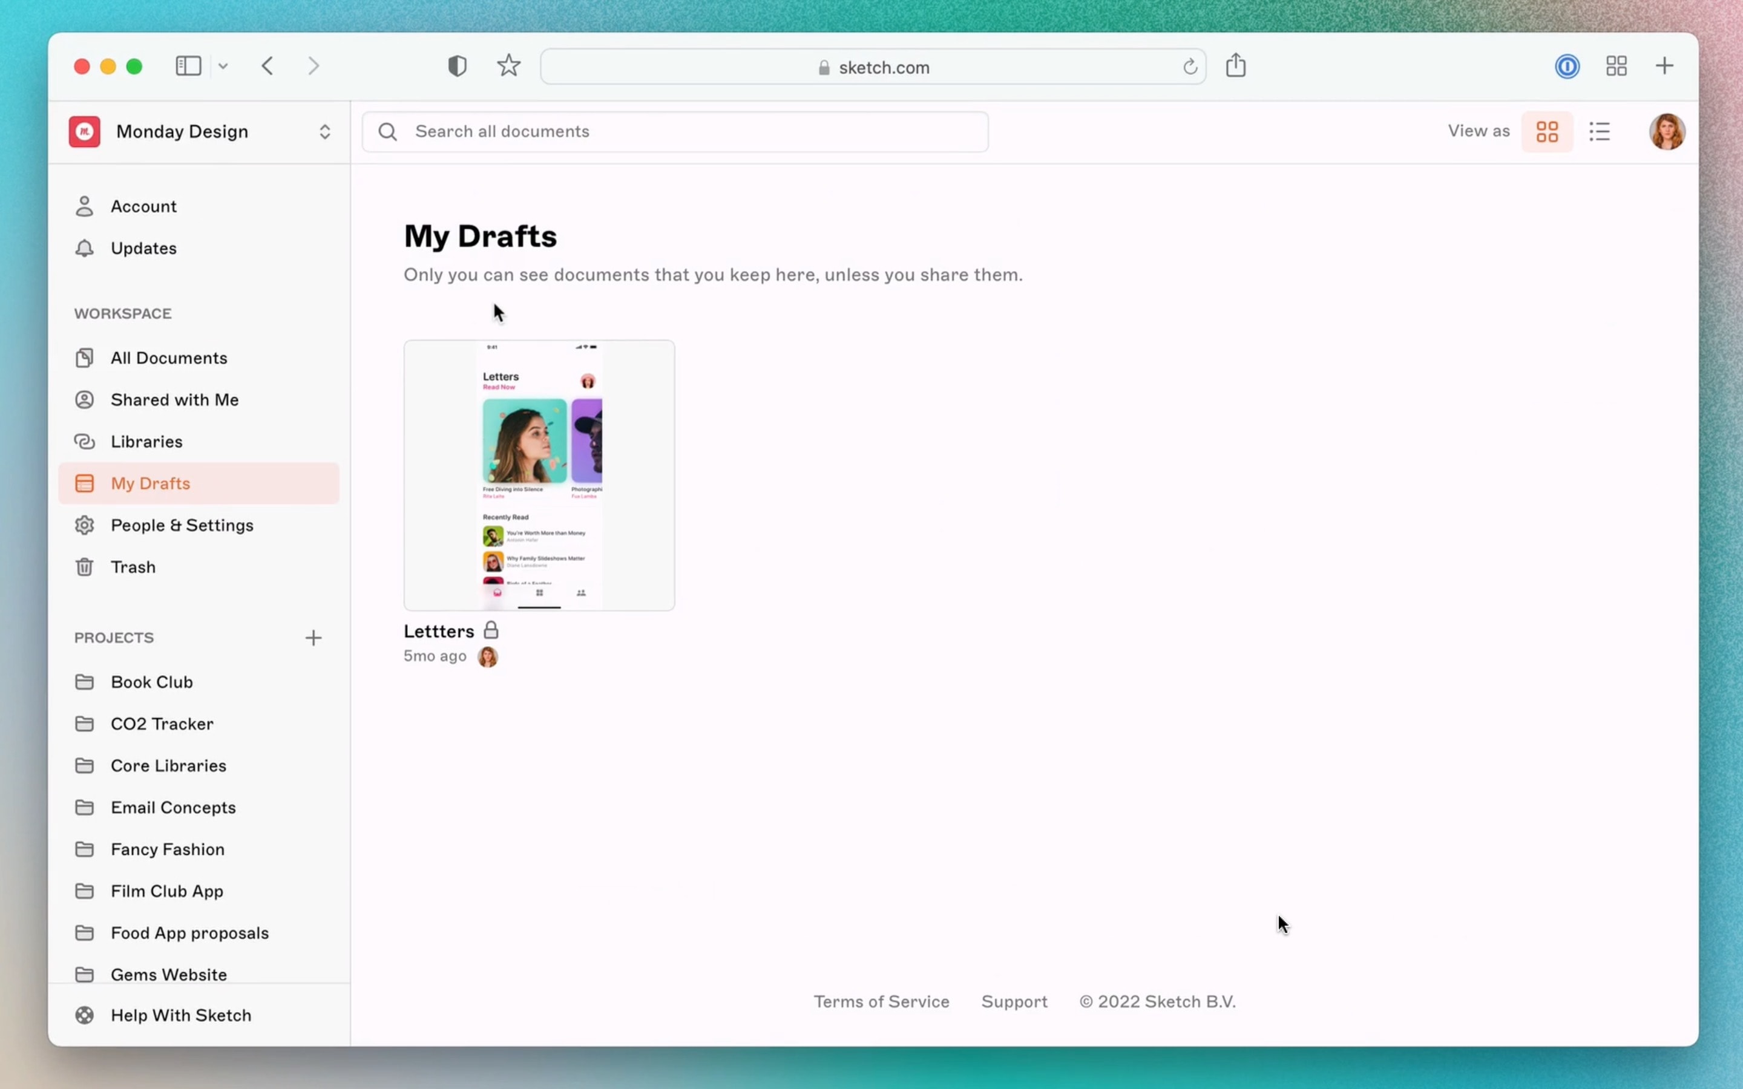Open Help With Sketch
The height and width of the screenshot is (1089, 1743).
click(x=199, y=1016)
